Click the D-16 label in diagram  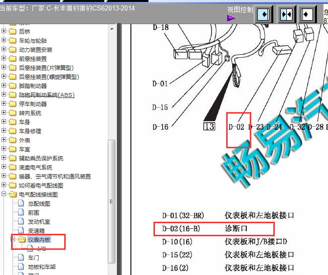coord(160,127)
